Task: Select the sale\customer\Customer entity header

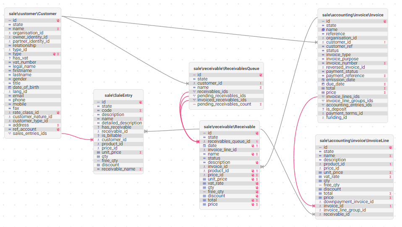Action: pyautogui.click(x=33, y=14)
